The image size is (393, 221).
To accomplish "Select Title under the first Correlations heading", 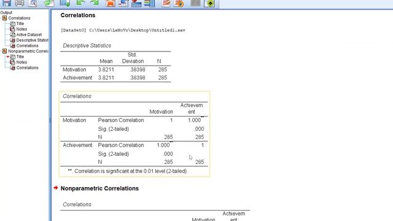I will click(20, 23).
